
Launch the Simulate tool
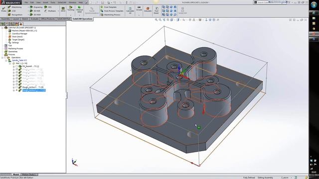[148, 9]
